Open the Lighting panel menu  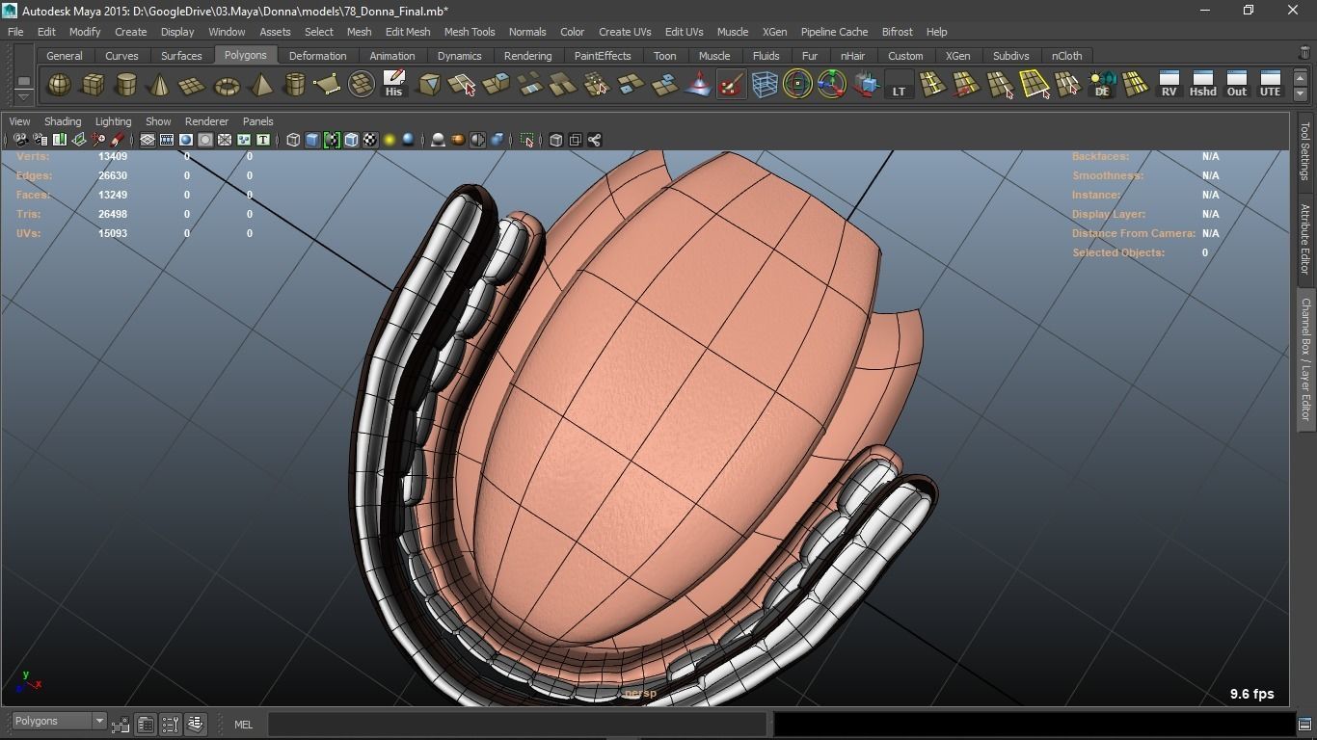point(113,121)
